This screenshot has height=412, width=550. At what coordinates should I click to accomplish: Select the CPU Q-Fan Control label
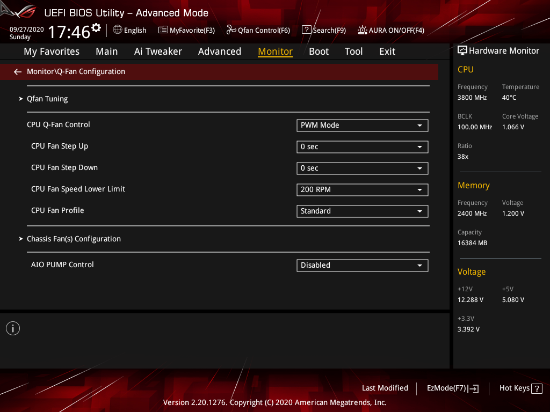coord(59,124)
